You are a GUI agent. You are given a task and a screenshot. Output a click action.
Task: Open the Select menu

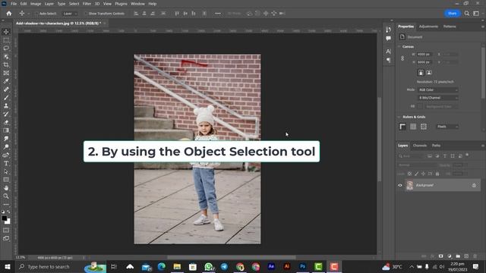tap(74, 4)
